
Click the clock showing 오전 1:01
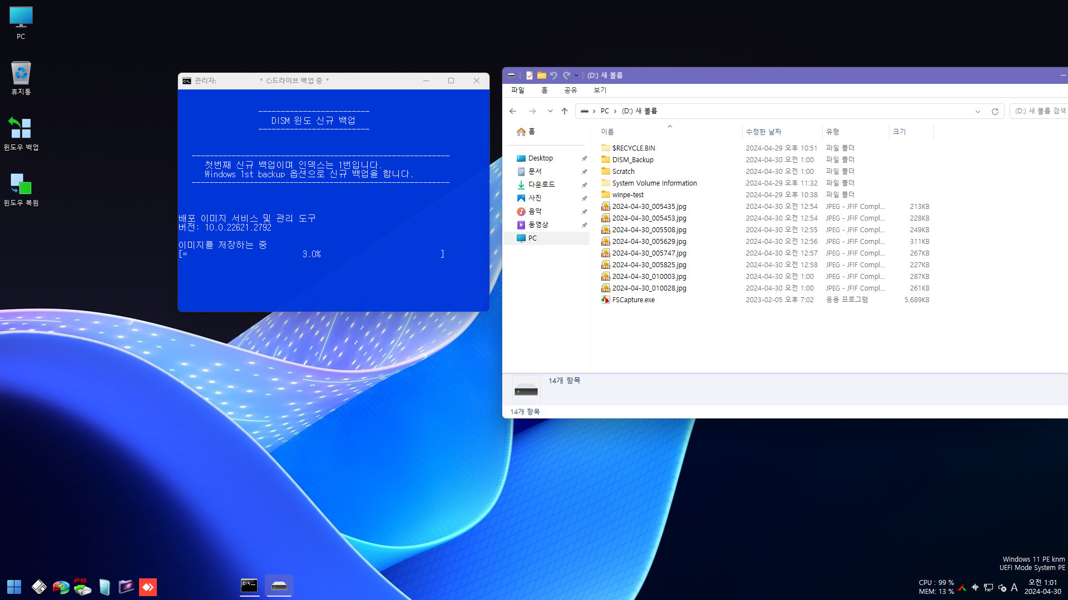1043,583
